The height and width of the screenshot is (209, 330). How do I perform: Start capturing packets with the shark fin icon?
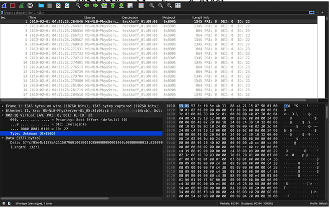click(x=4, y=5)
